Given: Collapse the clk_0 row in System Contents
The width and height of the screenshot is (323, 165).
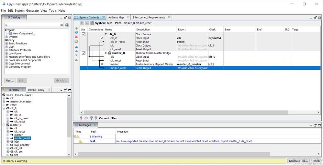Looking at the screenshot, I should coord(106,34).
